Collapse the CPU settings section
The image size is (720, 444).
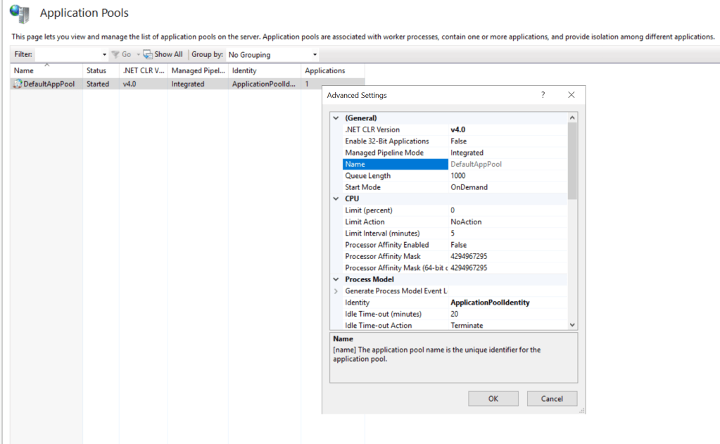[336, 199]
